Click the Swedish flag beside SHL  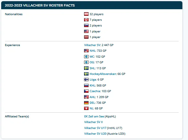tap(86, 68)
